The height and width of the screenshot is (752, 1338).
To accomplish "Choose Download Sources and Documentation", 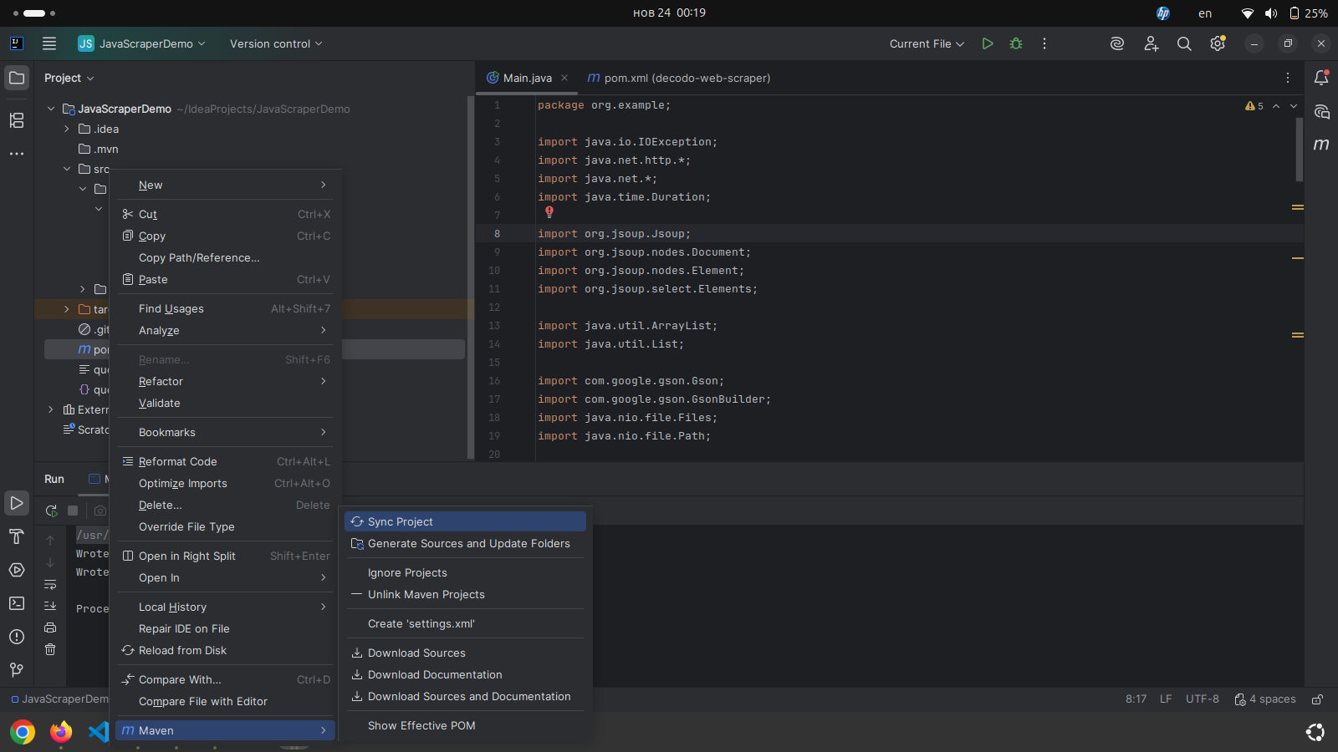I will pyautogui.click(x=465, y=696).
